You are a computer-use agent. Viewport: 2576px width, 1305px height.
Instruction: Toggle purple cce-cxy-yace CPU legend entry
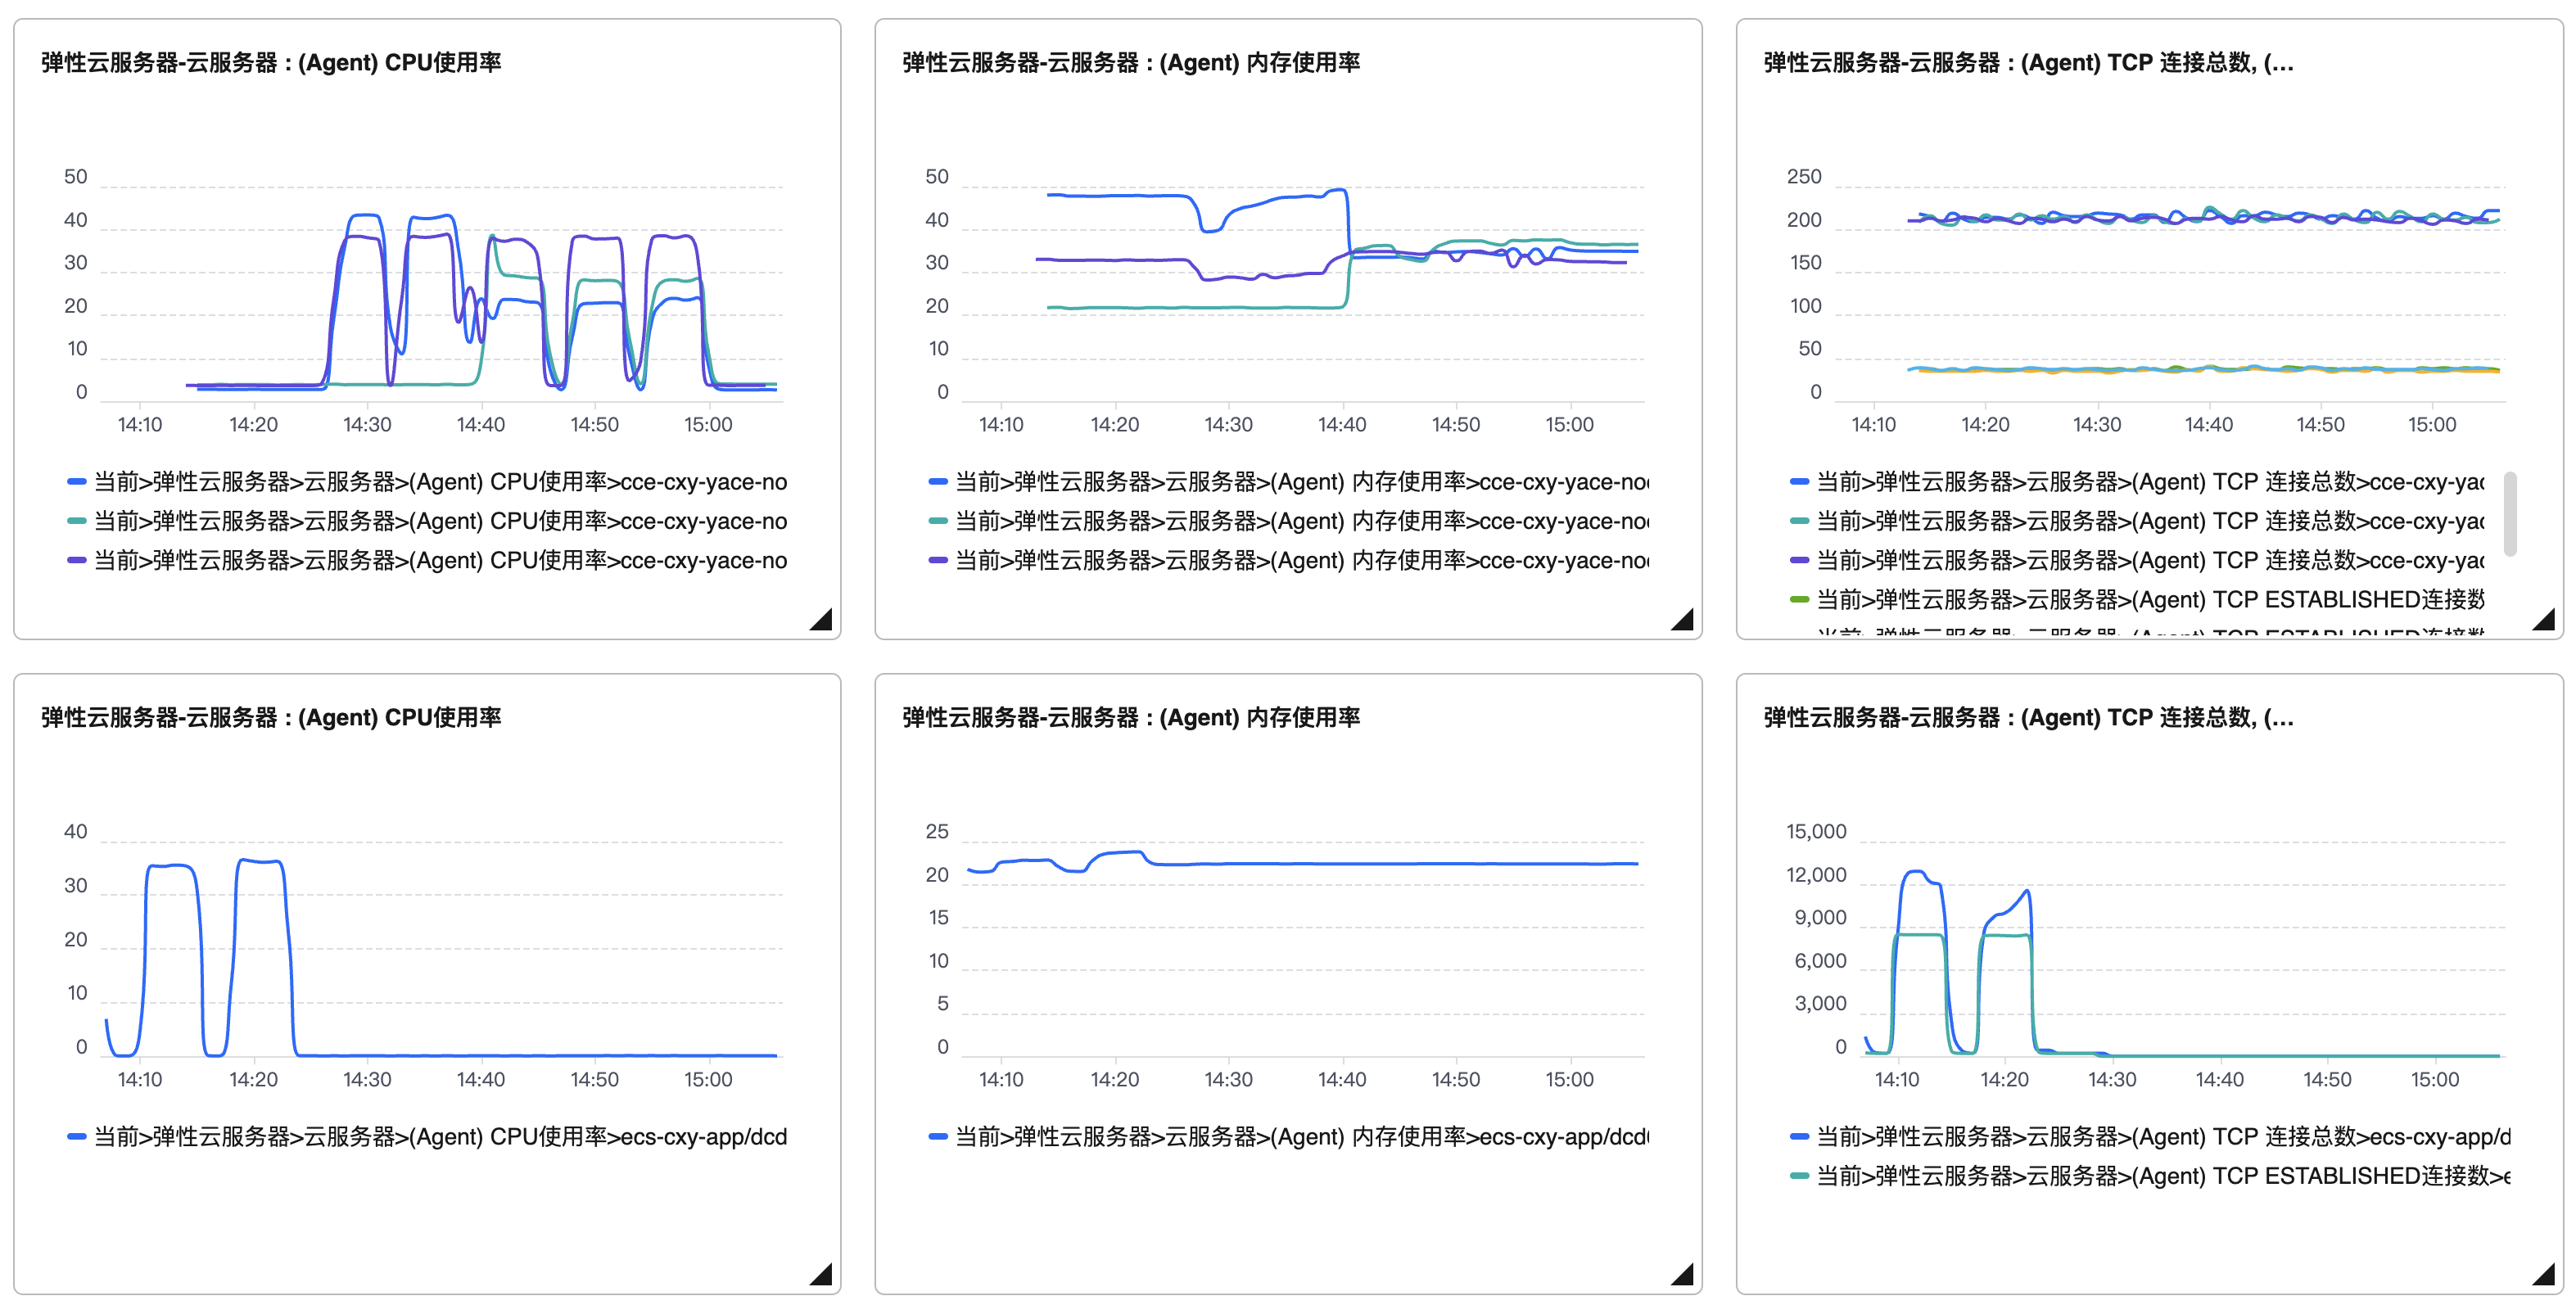pos(440,561)
